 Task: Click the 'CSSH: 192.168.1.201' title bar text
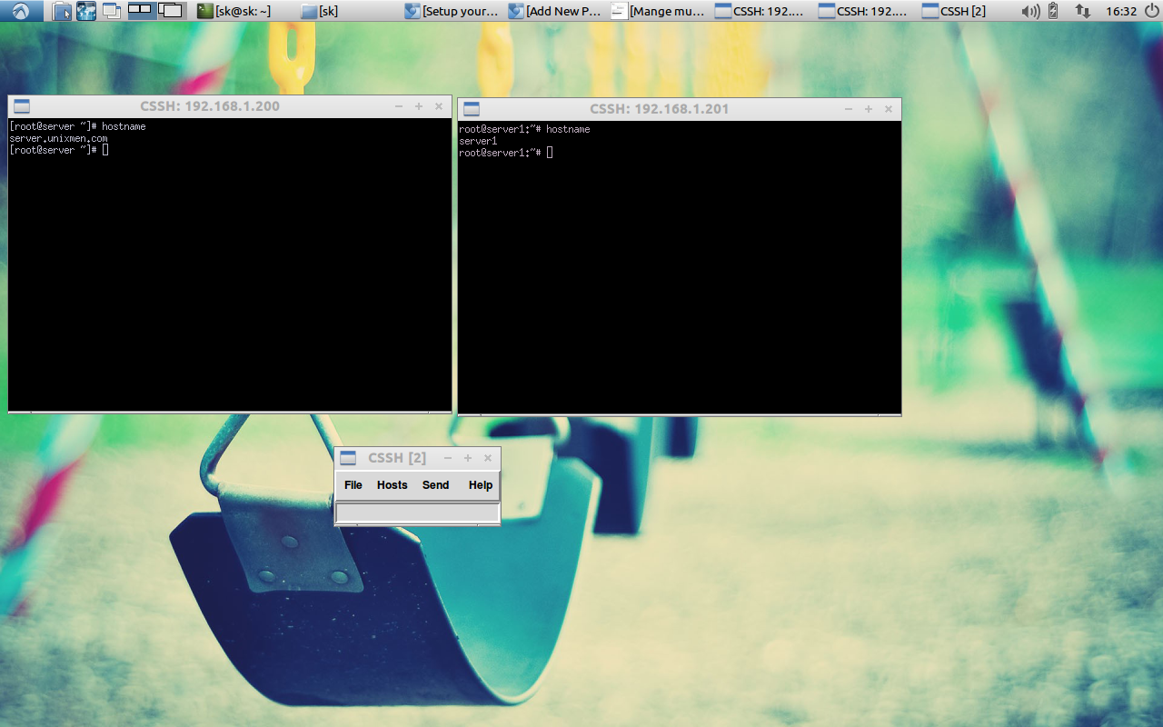660,109
